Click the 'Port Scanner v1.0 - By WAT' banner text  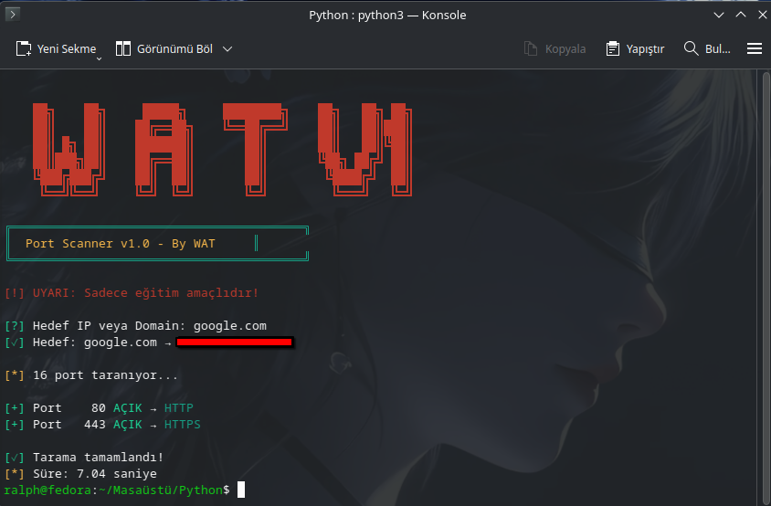coord(120,244)
